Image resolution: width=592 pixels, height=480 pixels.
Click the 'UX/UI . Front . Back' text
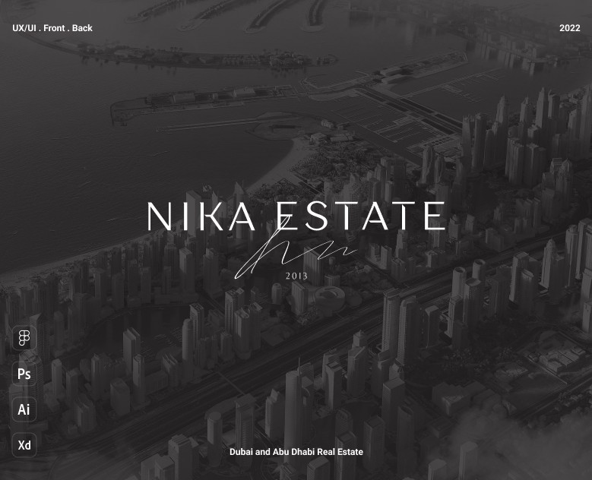[x=52, y=28]
